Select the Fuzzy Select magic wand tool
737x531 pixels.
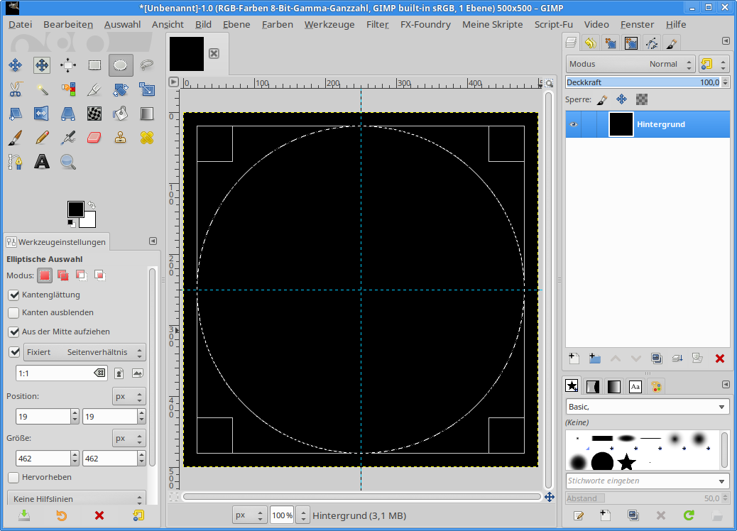pos(41,89)
